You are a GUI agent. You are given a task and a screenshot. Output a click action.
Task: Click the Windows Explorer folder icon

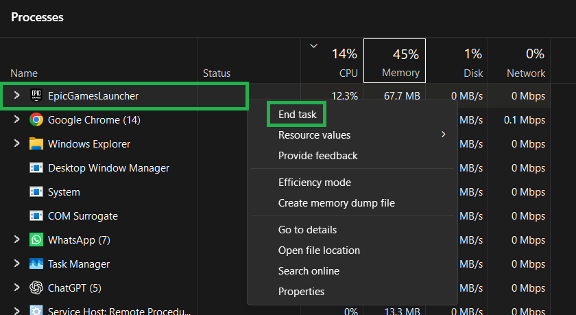(36, 144)
